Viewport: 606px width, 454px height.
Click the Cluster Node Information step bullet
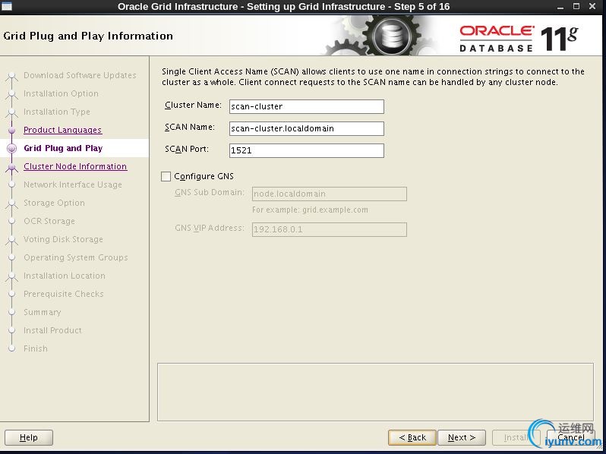coord(12,166)
